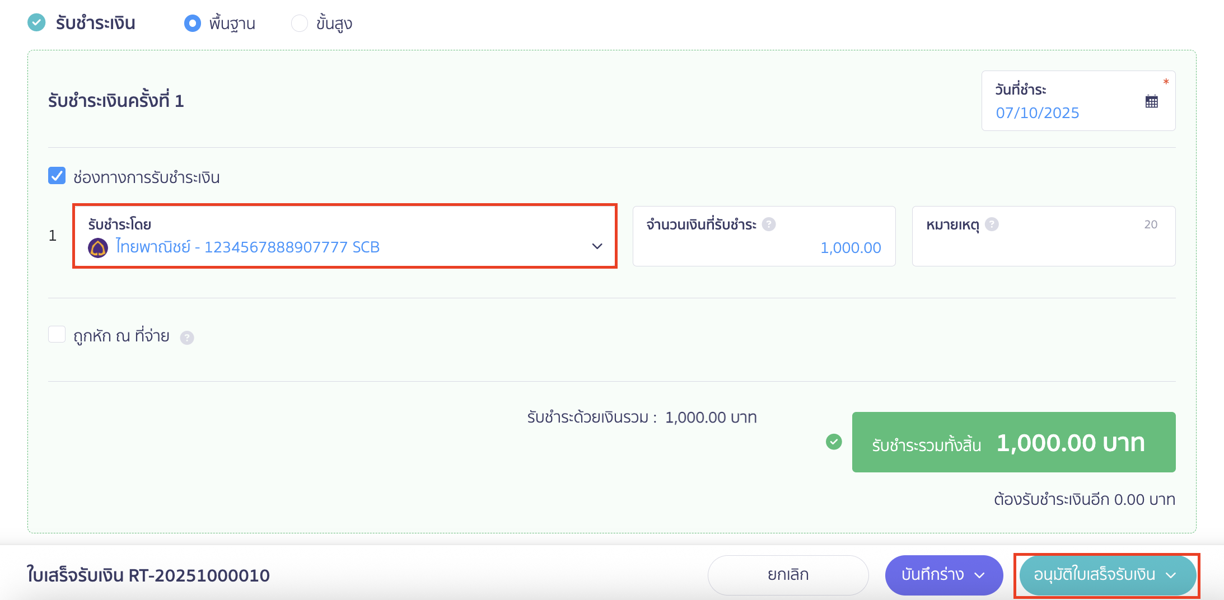Expand the บันทึกร่าง dropdown arrow

980,574
